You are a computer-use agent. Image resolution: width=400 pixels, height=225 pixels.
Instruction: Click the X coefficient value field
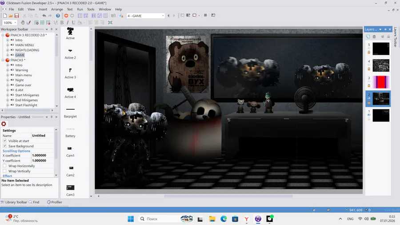[x=42, y=155]
